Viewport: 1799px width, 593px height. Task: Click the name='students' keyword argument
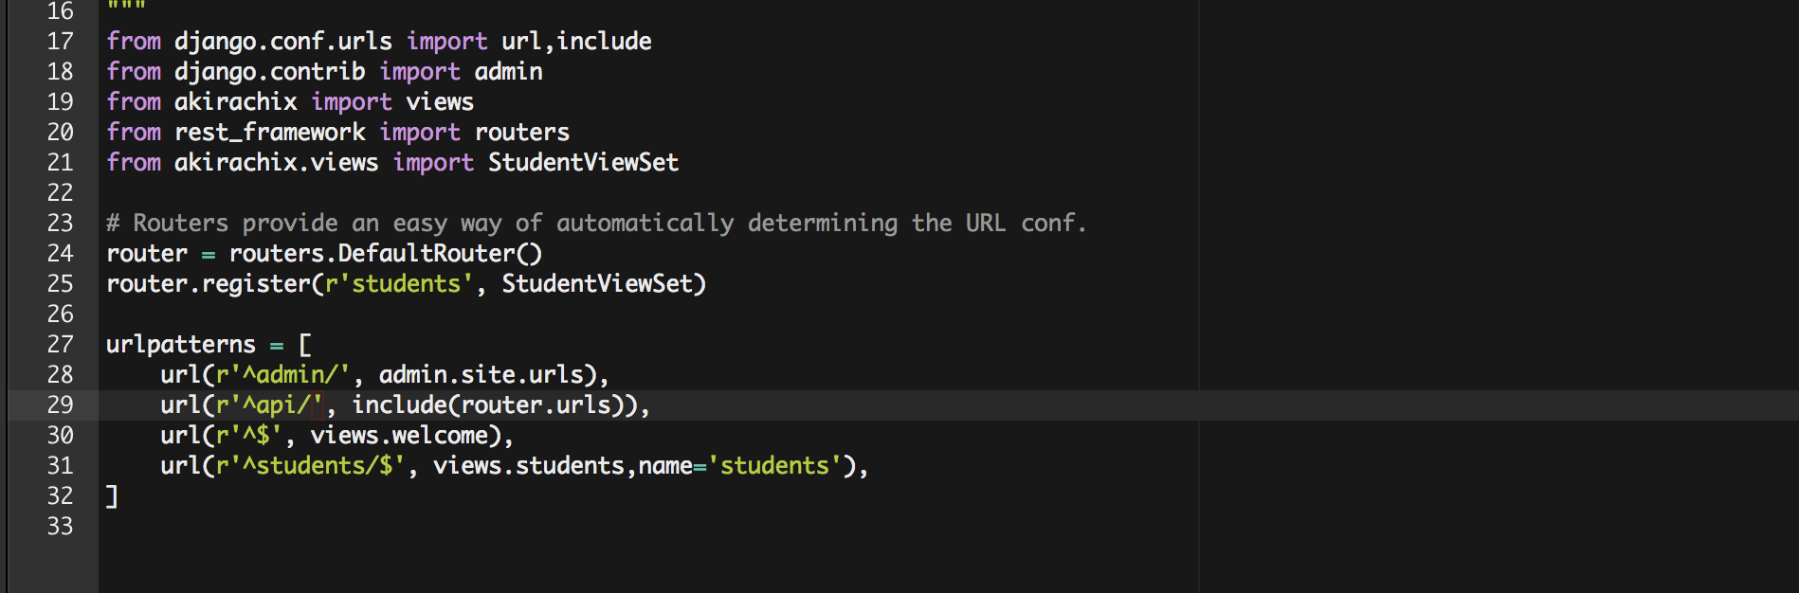click(739, 466)
